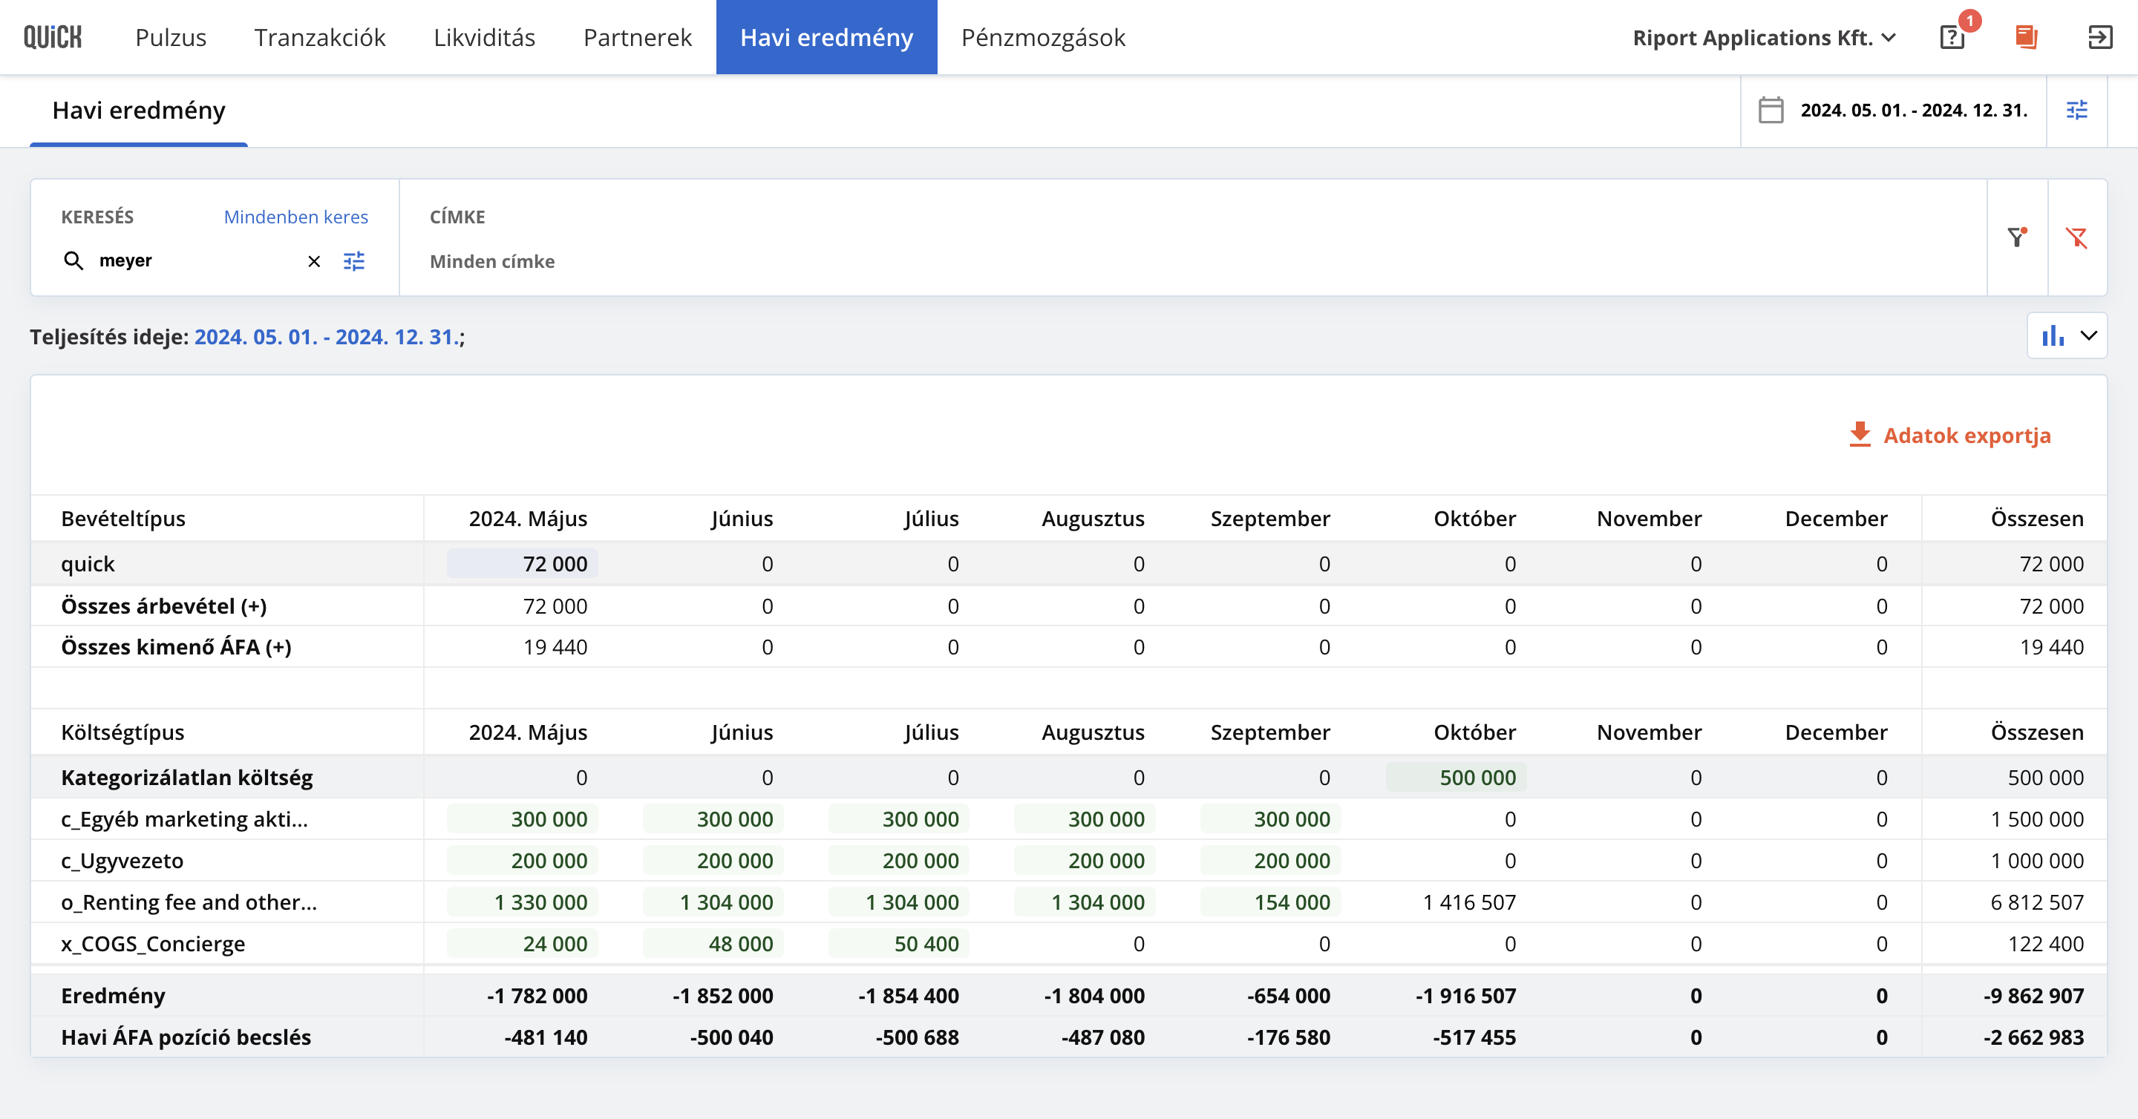Open Tranzakciók tab
Screen dimensions: 2138x1119
click(x=319, y=37)
